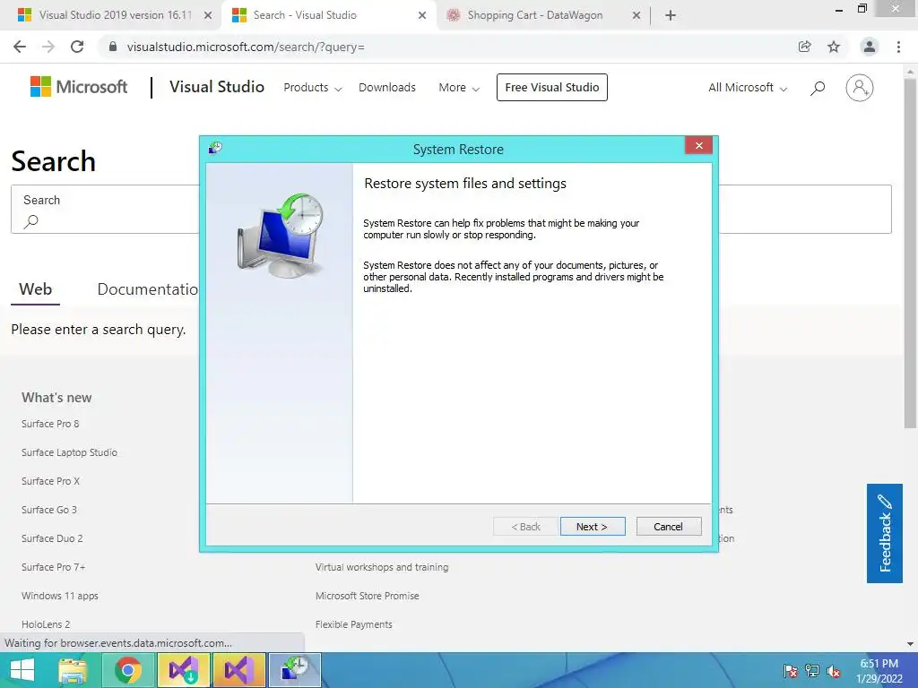Go back to previous page in Chrome
The image size is (918, 688).
pyautogui.click(x=20, y=47)
